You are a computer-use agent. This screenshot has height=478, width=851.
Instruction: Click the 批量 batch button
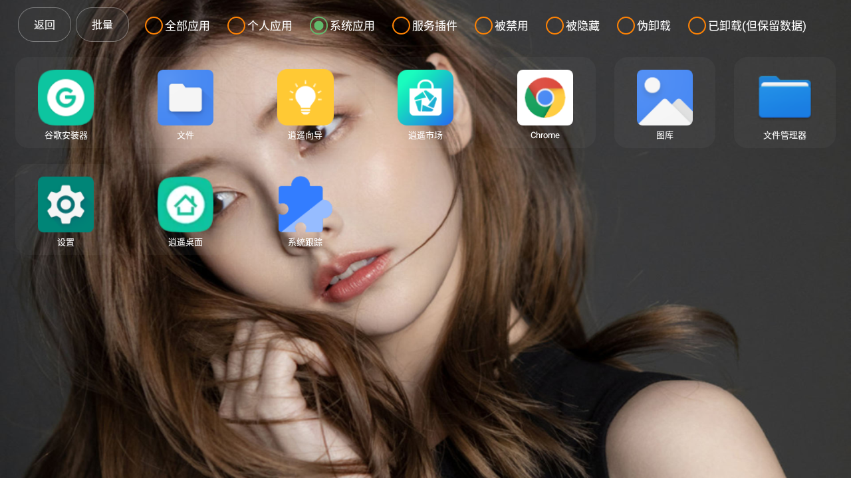[102, 25]
